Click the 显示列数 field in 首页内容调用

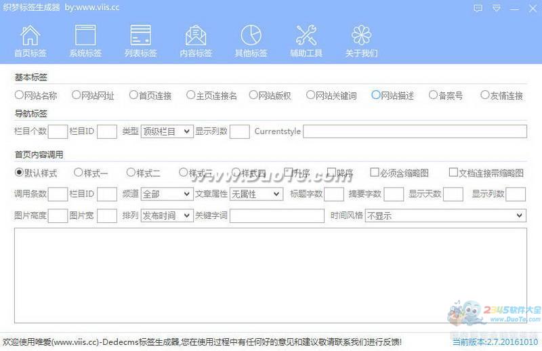(516, 194)
